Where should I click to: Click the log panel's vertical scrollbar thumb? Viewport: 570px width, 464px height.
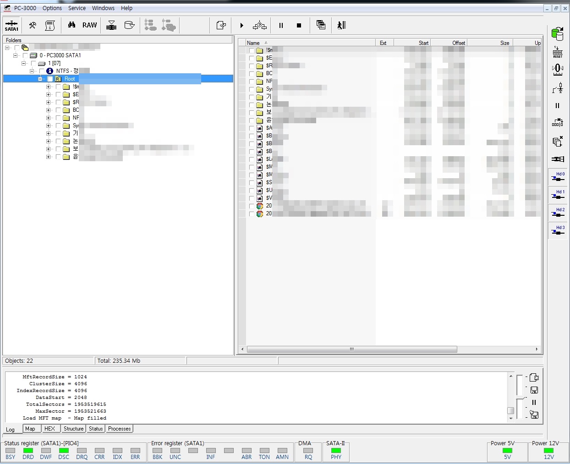tap(510, 410)
